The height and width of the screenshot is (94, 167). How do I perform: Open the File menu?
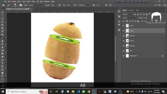(x=5, y=2)
